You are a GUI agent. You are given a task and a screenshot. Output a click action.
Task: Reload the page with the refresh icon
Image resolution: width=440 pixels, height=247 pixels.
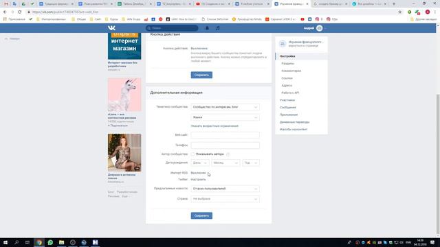[20, 12]
